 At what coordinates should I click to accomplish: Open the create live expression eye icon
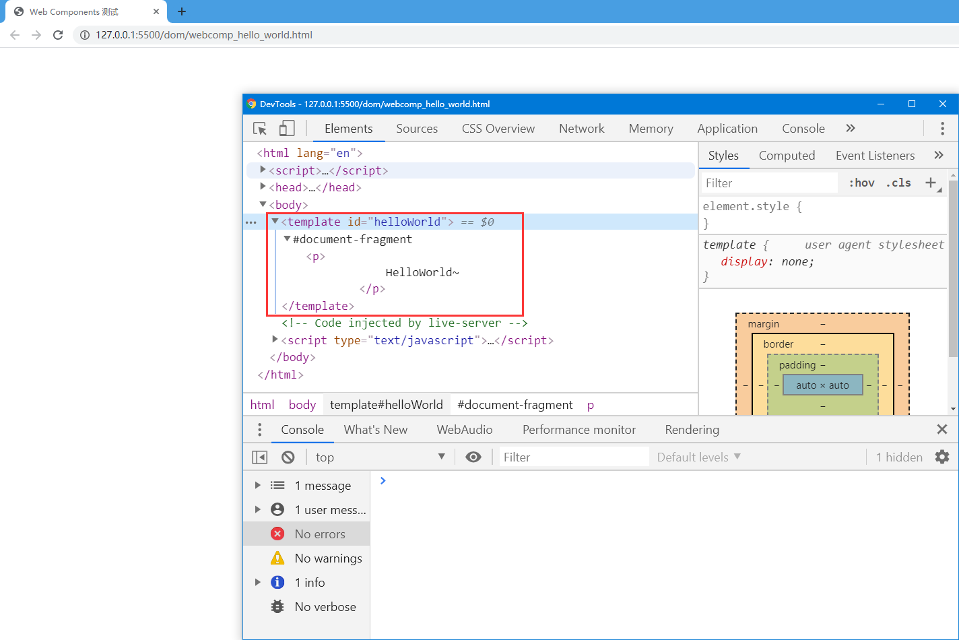tap(473, 457)
